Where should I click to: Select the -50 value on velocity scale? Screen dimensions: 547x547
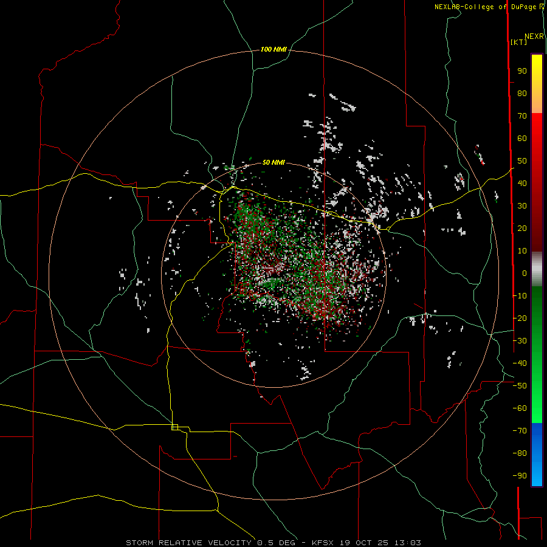(520, 386)
